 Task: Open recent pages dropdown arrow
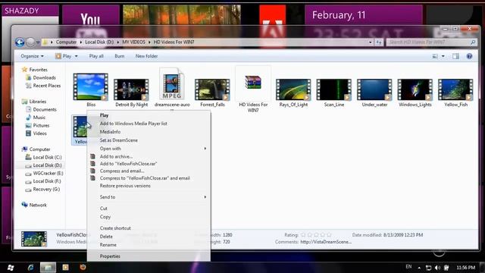tap(38, 42)
